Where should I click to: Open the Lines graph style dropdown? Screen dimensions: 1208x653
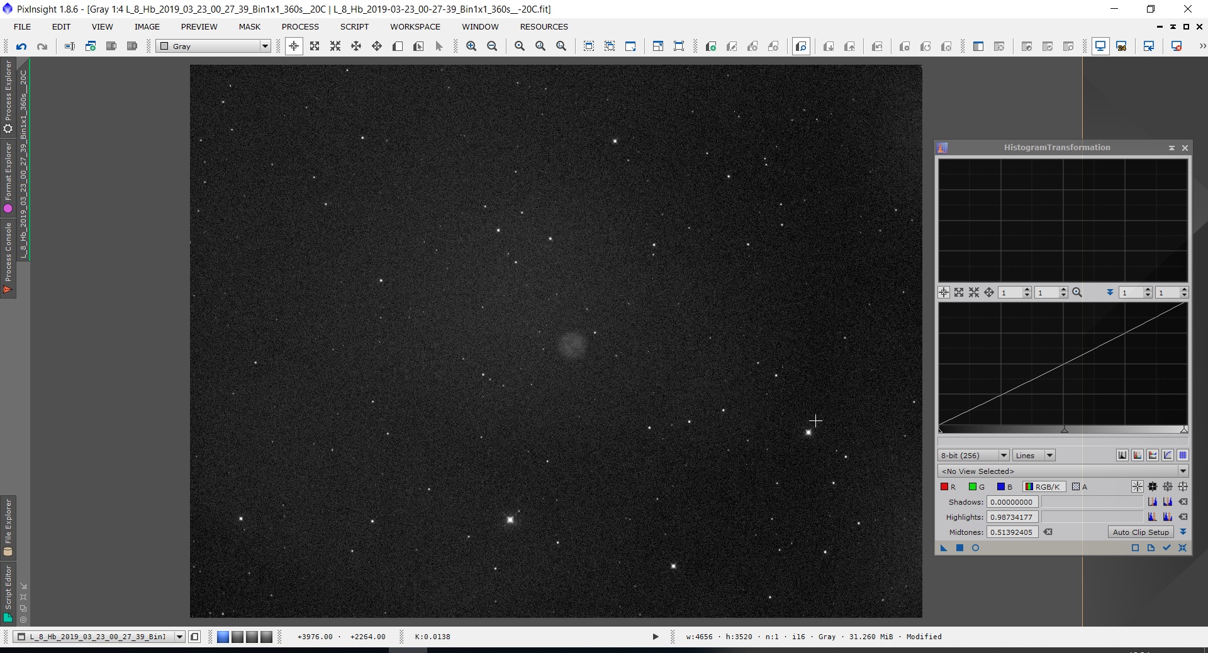pyautogui.click(x=1034, y=455)
